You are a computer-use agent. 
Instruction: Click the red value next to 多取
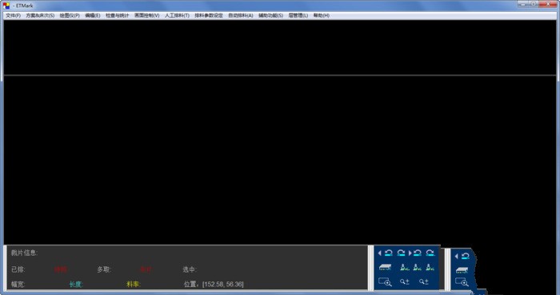[146, 269]
